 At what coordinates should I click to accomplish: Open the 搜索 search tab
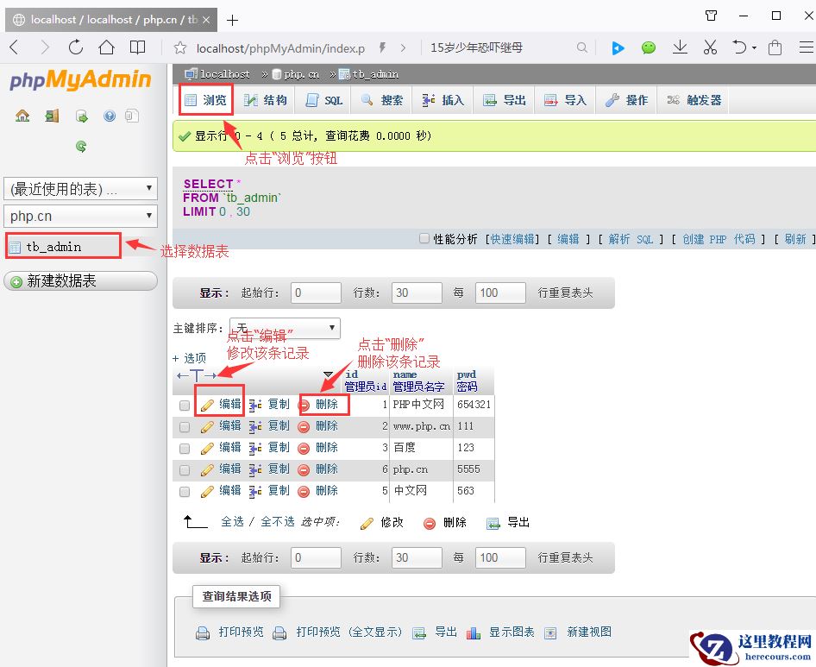(x=382, y=100)
